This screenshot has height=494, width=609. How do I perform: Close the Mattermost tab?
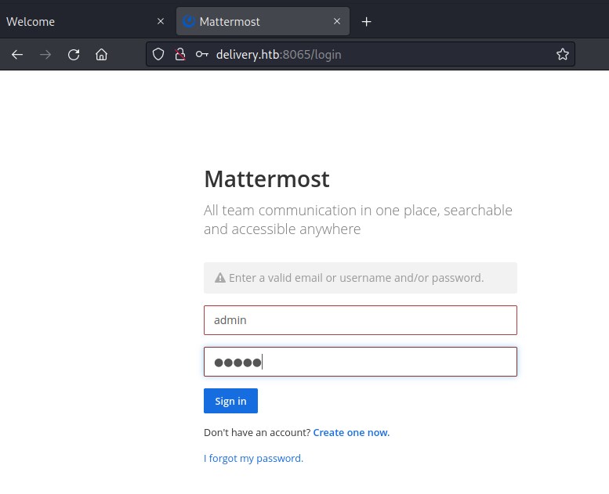click(337, 22)
